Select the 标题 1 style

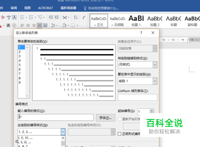[x=136, y=21]
